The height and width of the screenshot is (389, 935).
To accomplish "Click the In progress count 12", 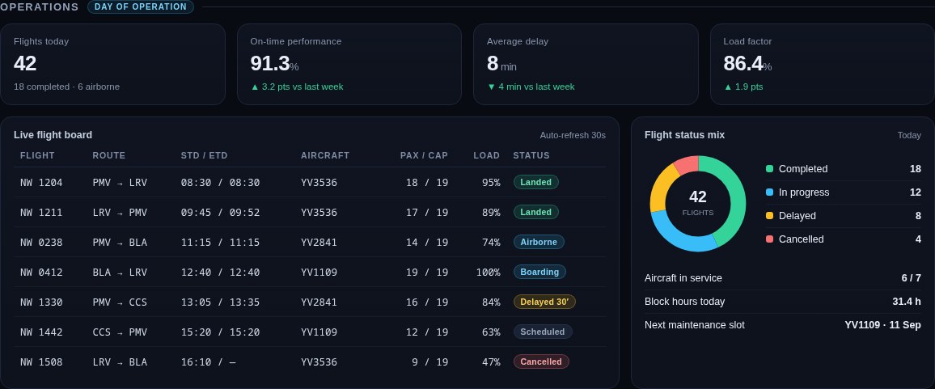I will pos(916,192).
